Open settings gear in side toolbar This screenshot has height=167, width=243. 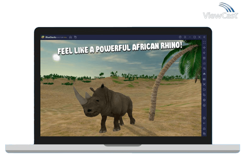[x=204, y=118]
